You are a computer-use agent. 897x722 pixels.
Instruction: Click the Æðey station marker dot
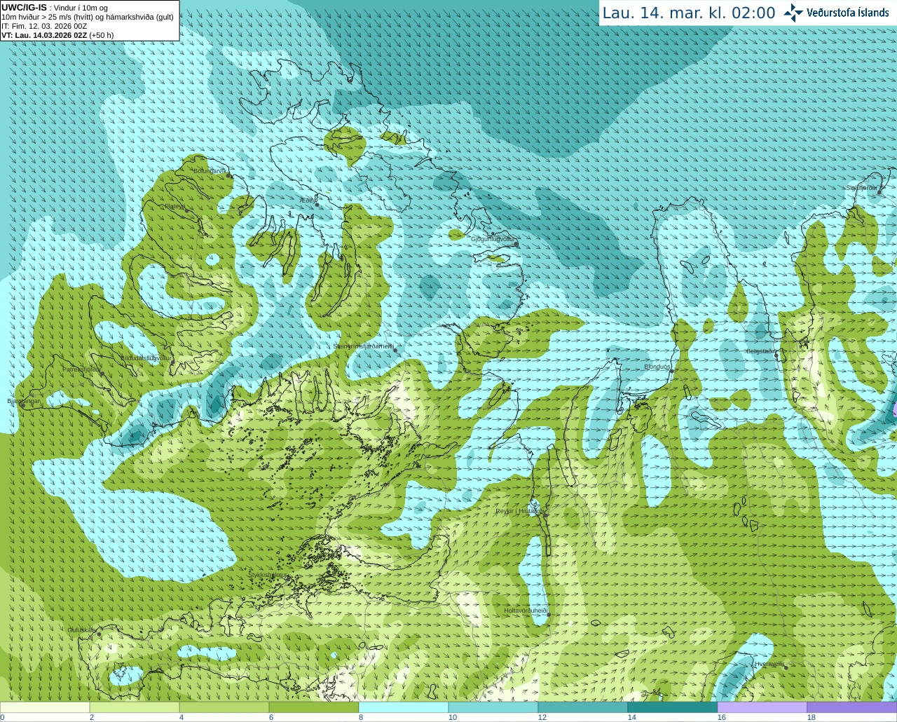pyautogui.click(x=317, y=205)
